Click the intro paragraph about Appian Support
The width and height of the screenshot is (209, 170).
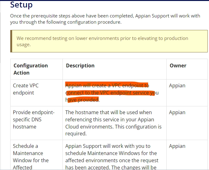coord(105,19)
